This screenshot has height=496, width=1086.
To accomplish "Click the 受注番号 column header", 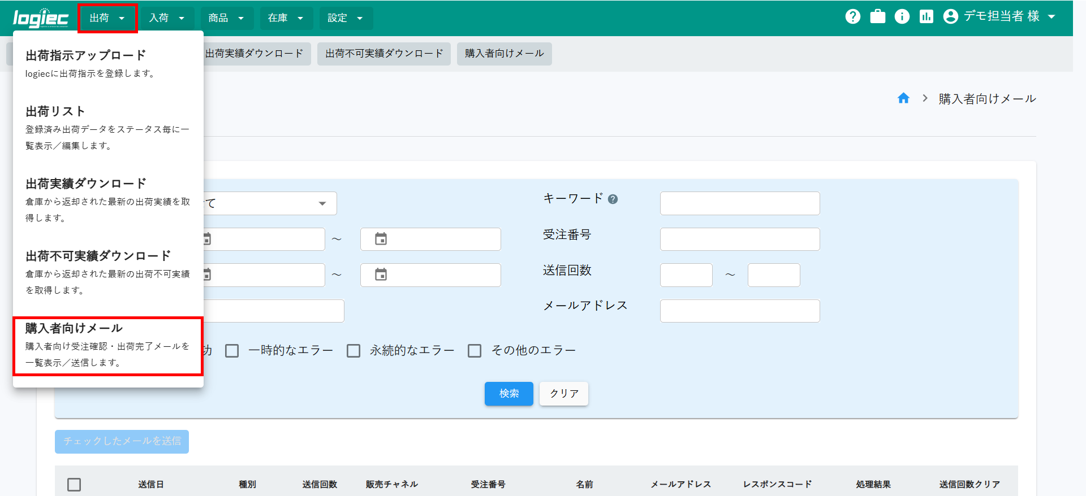I will [x=488, y=484].
